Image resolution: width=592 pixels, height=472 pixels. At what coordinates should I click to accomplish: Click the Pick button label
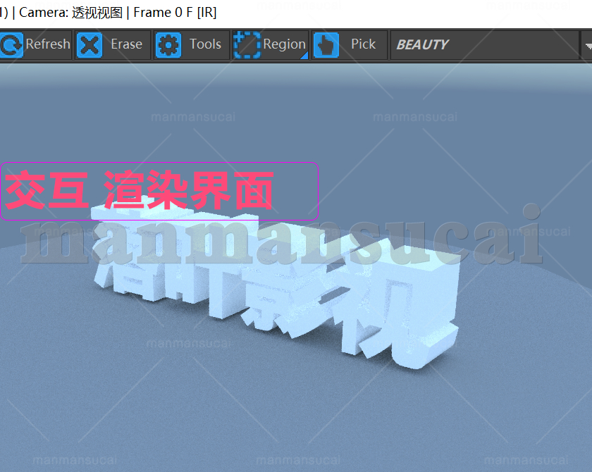coord(363,44)
